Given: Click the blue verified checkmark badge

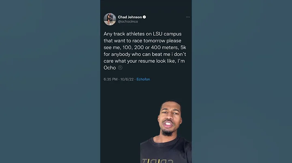Looking at the screenshot, I should (x=144, y=17).
